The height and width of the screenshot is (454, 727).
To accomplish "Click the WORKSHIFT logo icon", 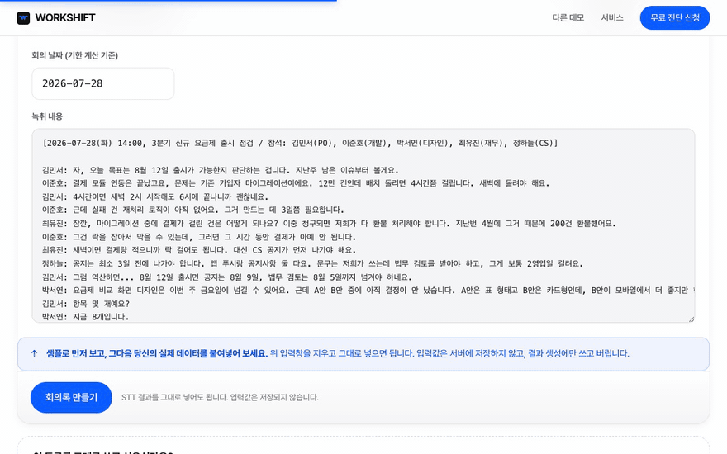I will (23, 18).
